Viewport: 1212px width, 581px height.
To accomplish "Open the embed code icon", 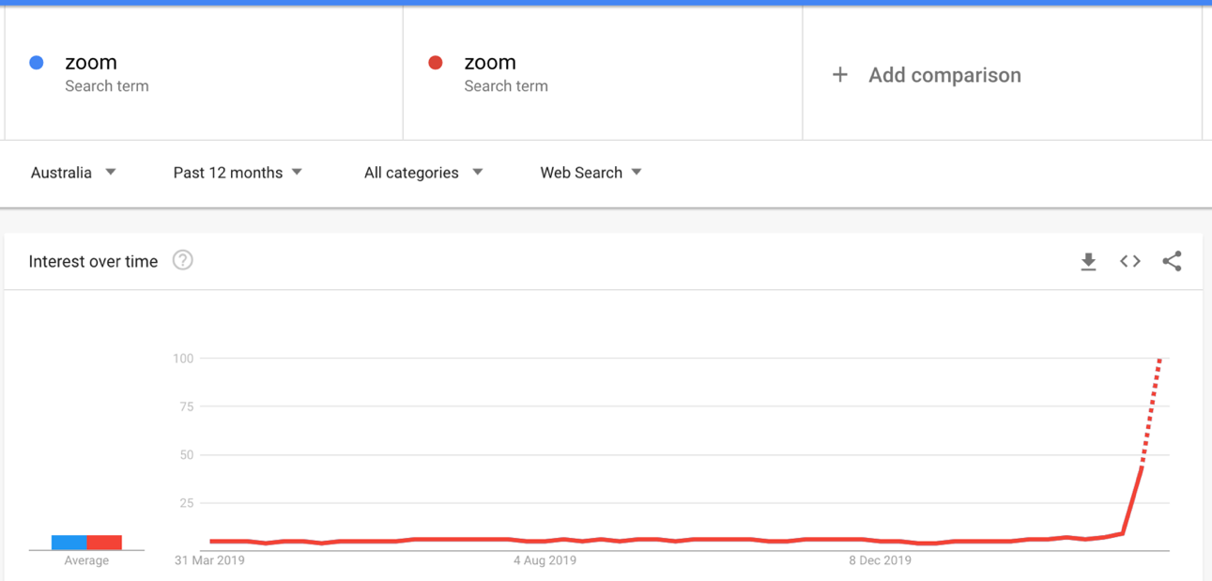I will [x=1130, y=261].
